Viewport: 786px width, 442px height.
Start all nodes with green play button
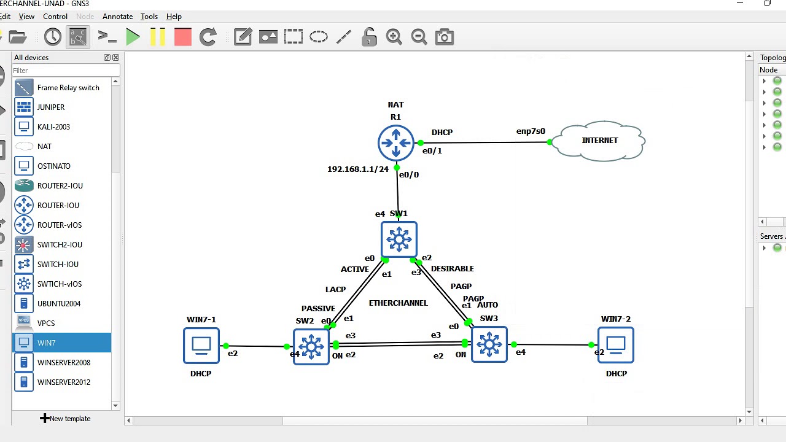133,37
